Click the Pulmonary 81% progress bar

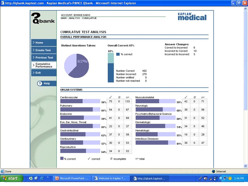click(80, 110)
